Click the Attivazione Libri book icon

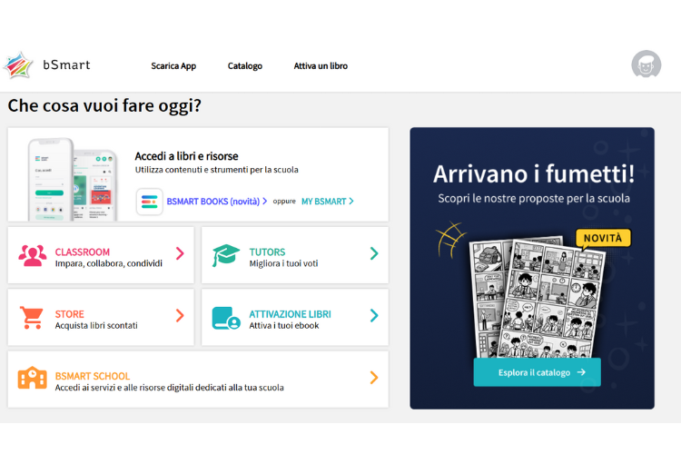point(226,317)
